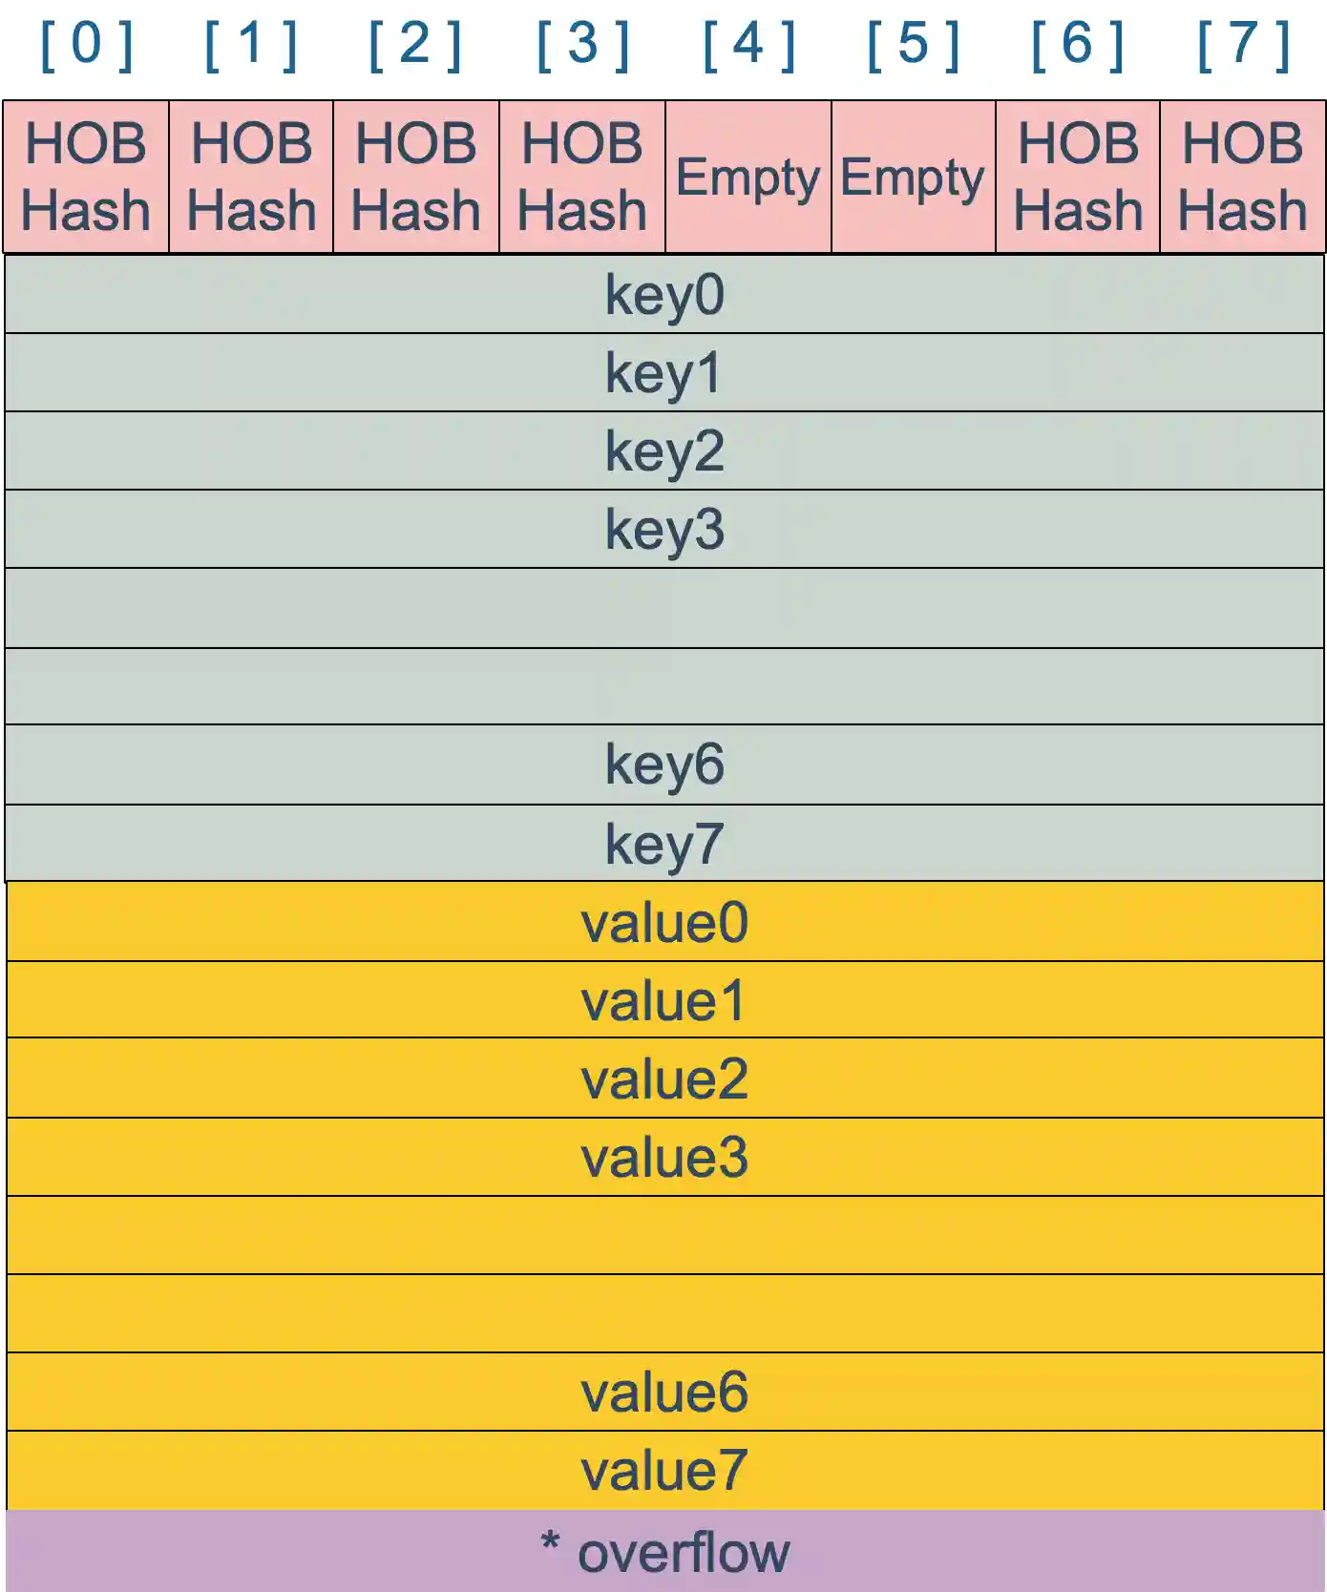Click the [0] index label
This screenshot has height=1592, width=1327.
click(x=86, y=45)
